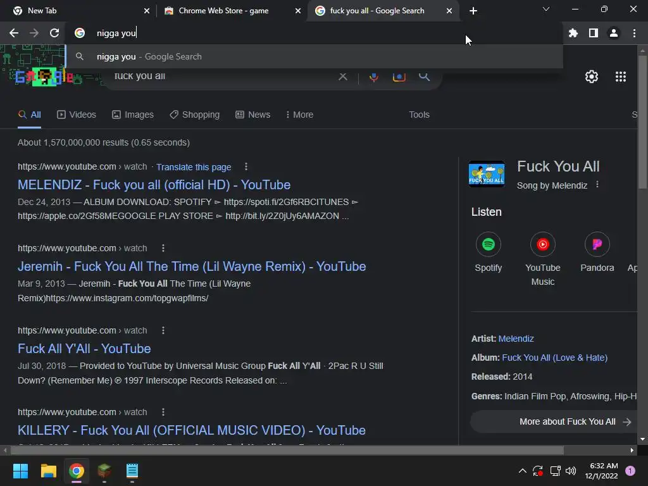The image size is (648, 486).
Task: Select the address bar Google Search suggestion
Action: [x=315, y=56]
